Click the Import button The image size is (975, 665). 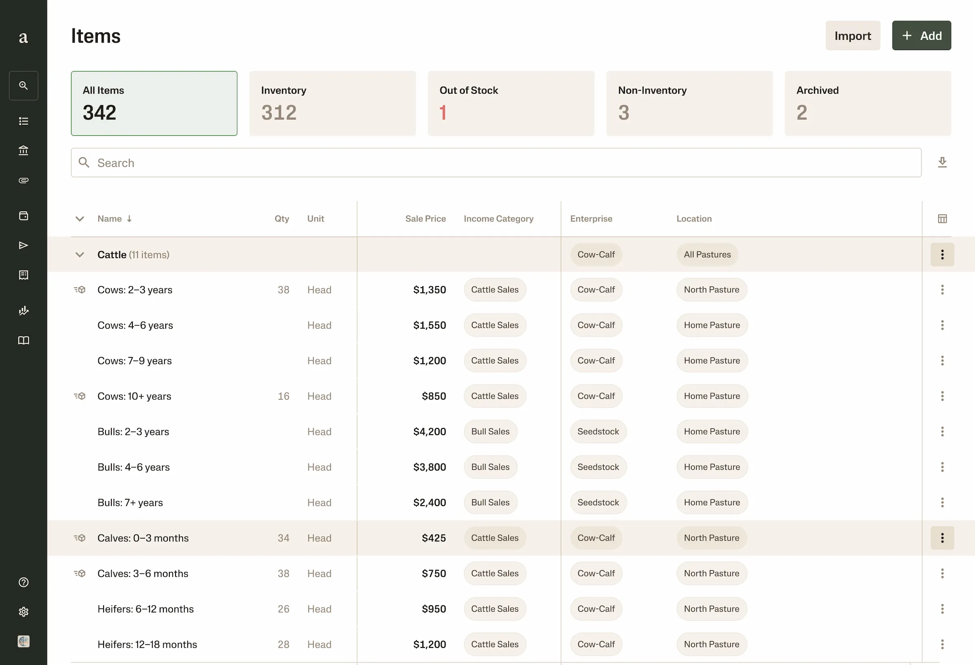click(x=853, y=35)
